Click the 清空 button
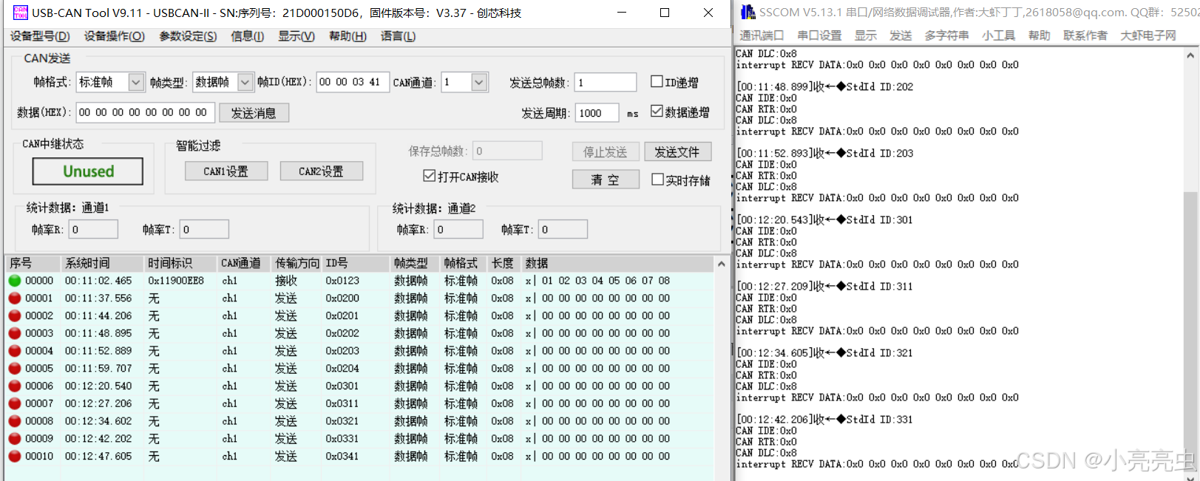 click(x=606, y=179)
